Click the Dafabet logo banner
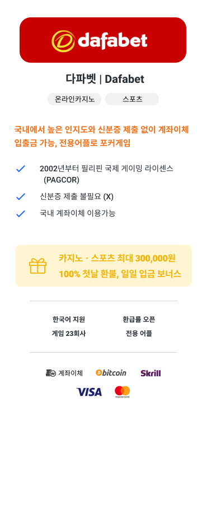 (x=103, y=40)
